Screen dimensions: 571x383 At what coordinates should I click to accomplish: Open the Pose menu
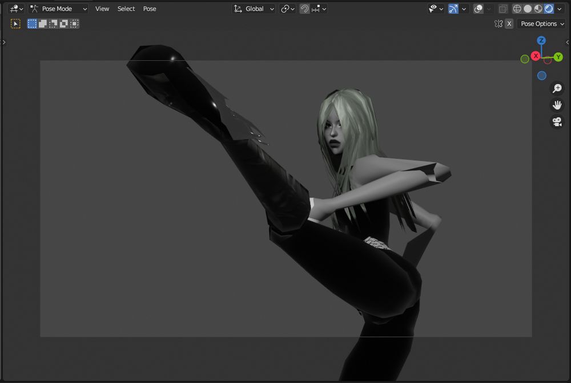(x=150, y=9)
